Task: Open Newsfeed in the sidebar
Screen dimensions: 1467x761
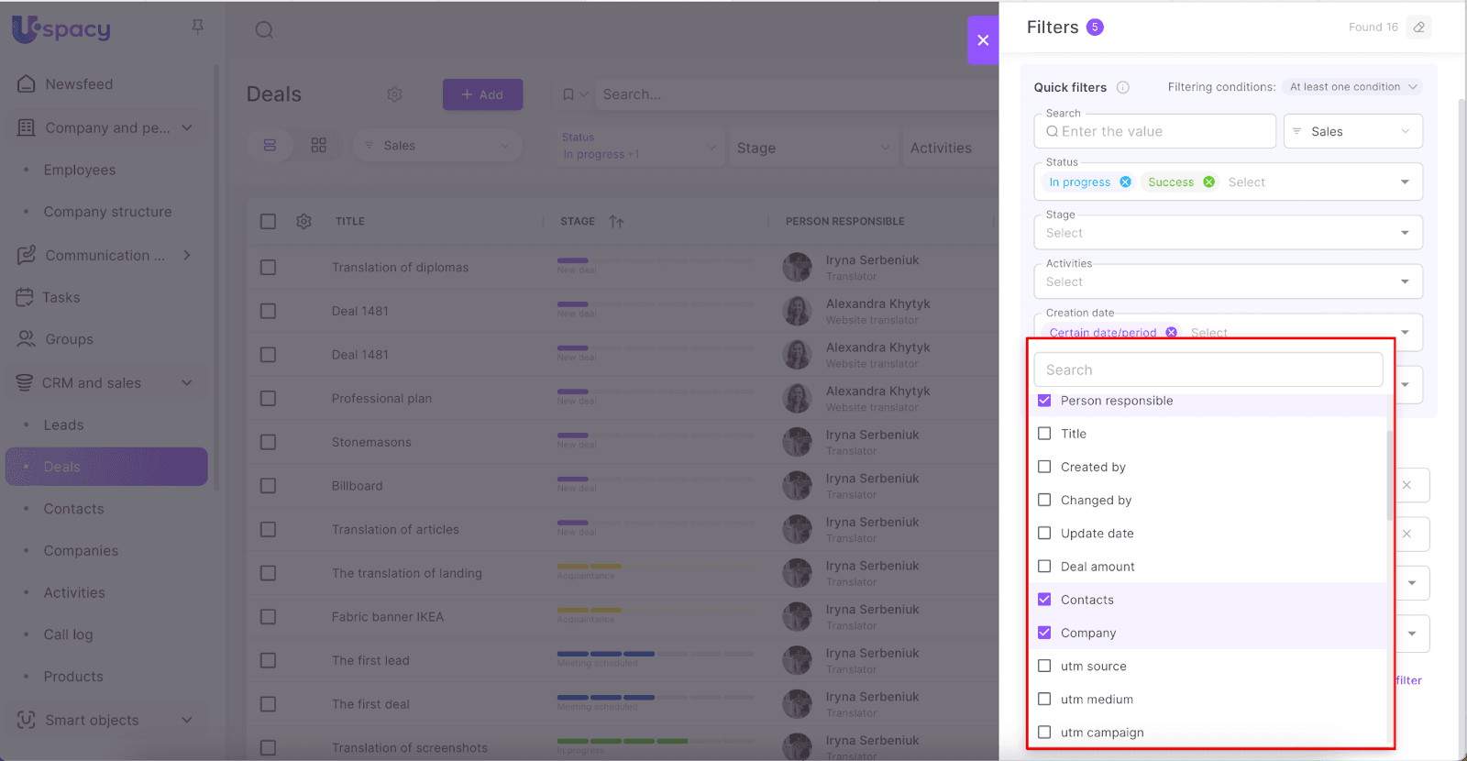Action: coord(79,84)
